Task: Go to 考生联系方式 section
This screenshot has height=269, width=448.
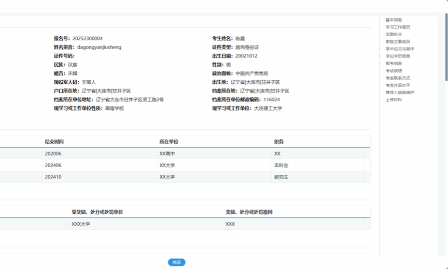Action: tap(398, 78)
